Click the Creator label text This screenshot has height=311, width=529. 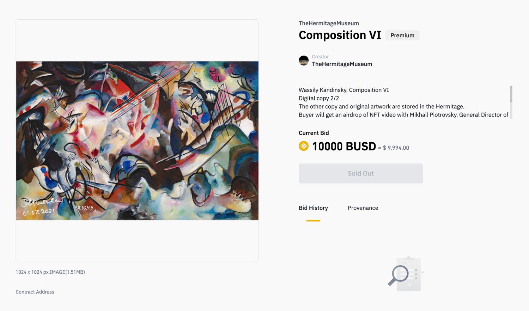tap(320, 56)
